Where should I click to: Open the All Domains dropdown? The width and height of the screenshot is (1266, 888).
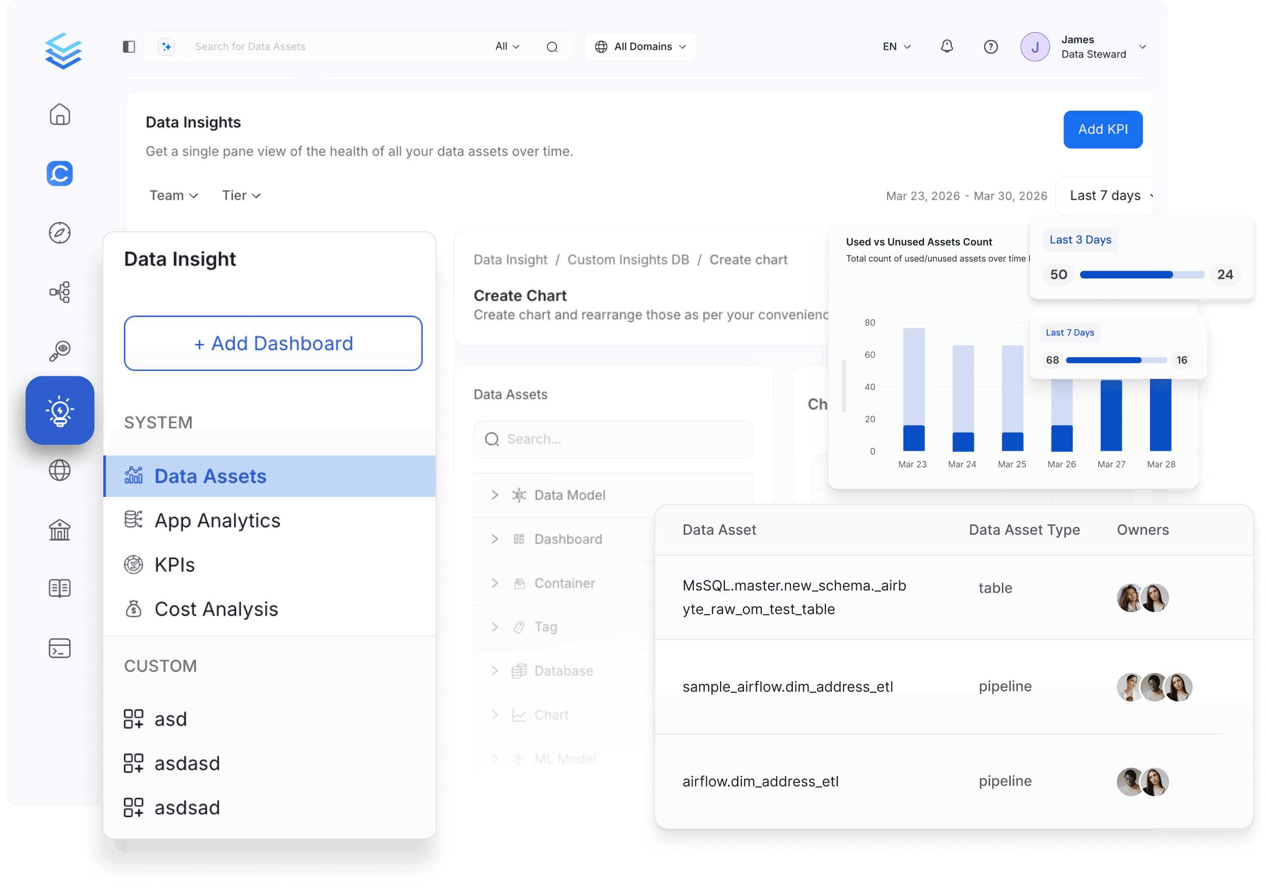(640, 47)
